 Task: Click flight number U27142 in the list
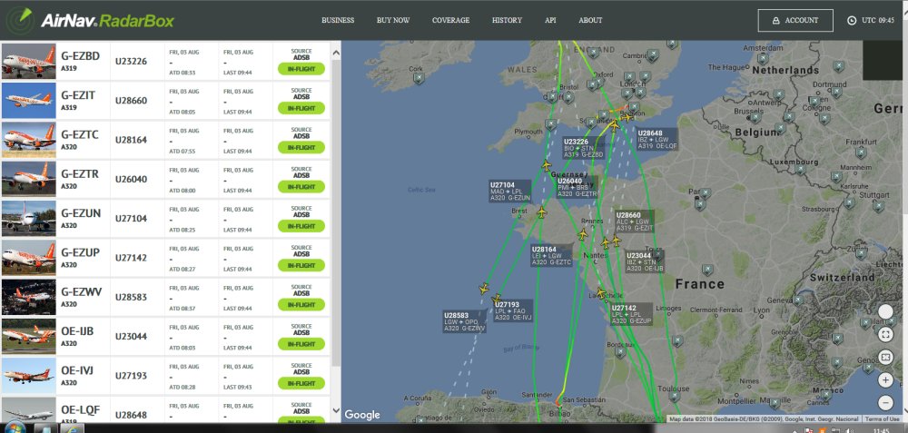[131, 258]
